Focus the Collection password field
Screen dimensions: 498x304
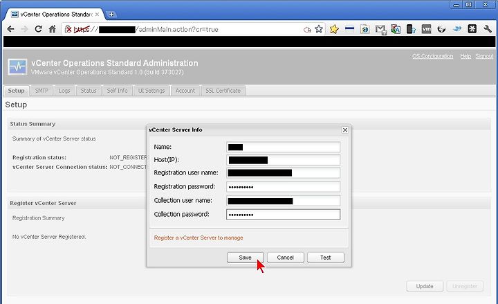pos(284,215)
